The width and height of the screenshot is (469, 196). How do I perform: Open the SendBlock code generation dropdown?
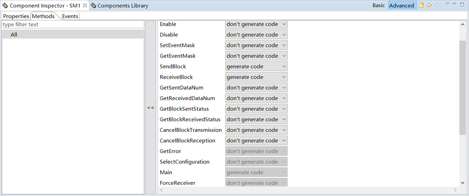pyautogui.click(x=256, y=66)
